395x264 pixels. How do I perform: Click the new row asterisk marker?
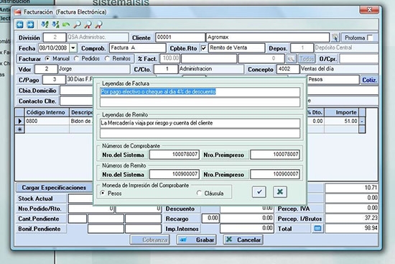click(19, 129)
